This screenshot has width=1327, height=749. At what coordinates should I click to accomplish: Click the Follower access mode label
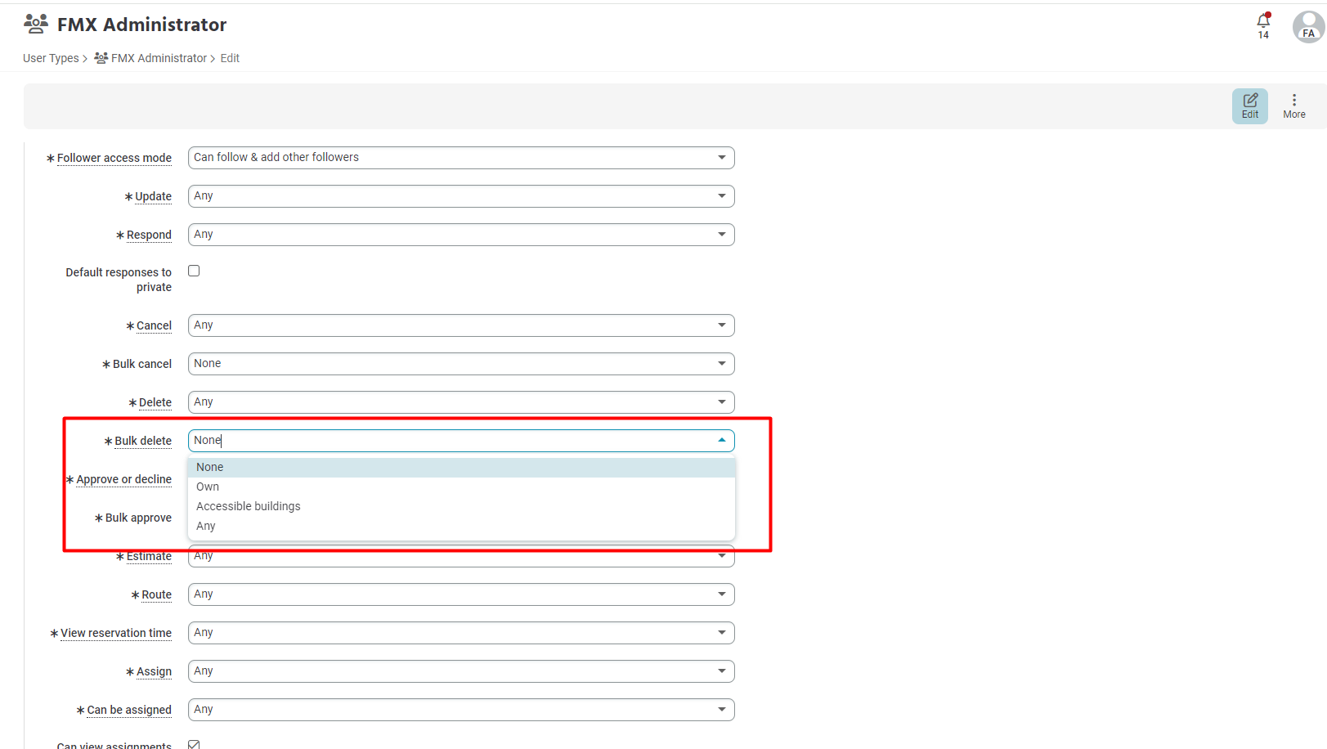(x=114, y=158)
